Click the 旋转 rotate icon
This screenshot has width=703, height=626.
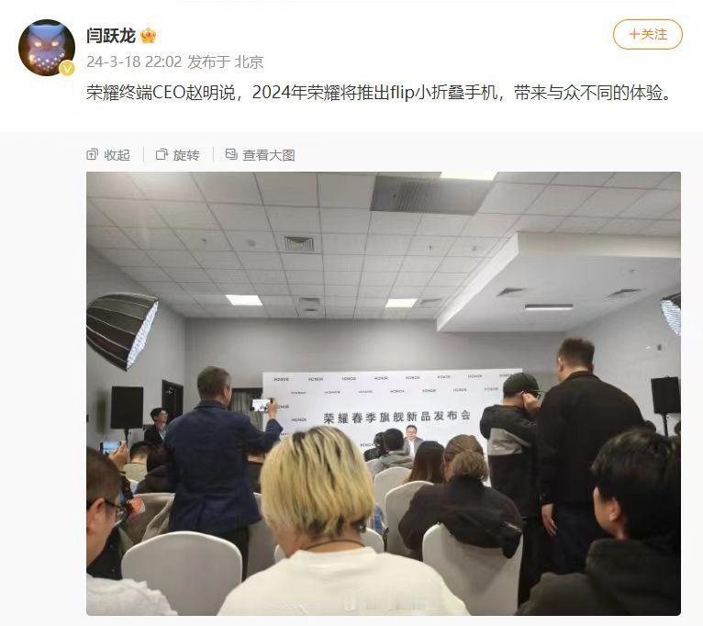click(x=162, y=154)
